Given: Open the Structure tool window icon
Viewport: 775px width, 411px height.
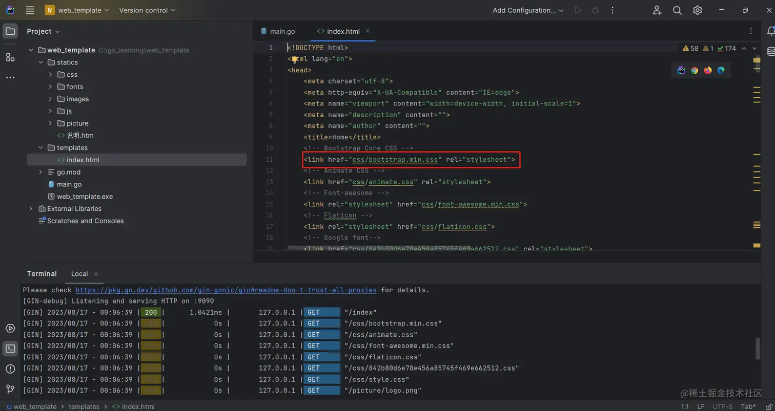Looking at the screenshot, I should 10,57.
